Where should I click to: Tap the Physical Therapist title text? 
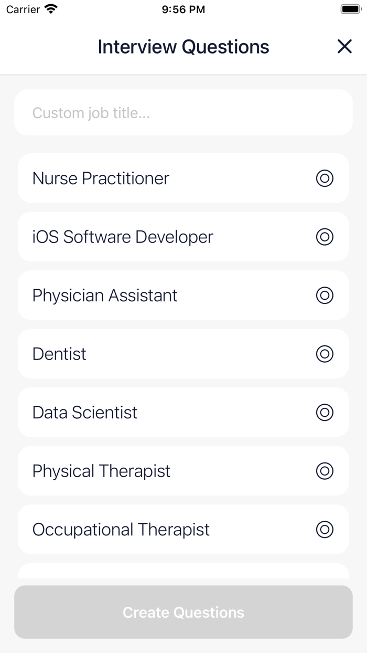coord(101,471)
